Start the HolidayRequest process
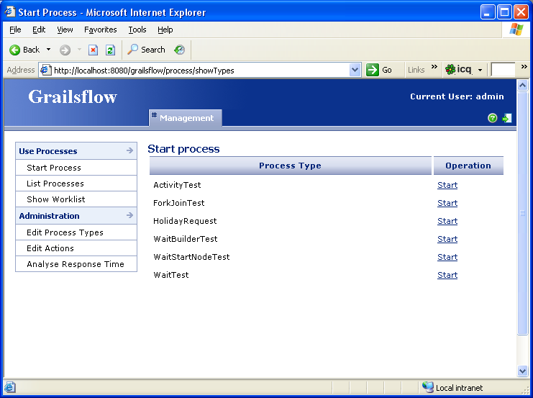 (x=447, y=221)
